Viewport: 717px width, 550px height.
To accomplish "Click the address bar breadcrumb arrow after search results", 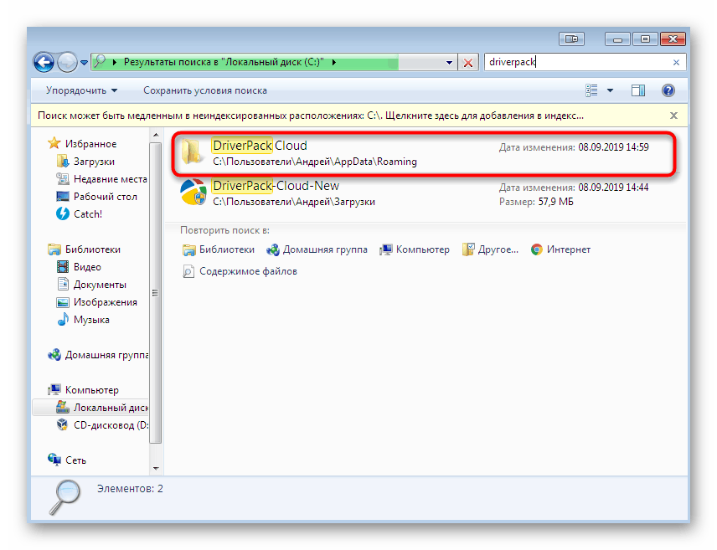I will pyautogui.click(x=334, y=62).
